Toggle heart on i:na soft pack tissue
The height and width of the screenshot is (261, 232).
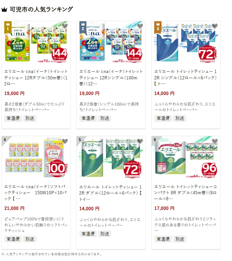click(x=65, y=141)
